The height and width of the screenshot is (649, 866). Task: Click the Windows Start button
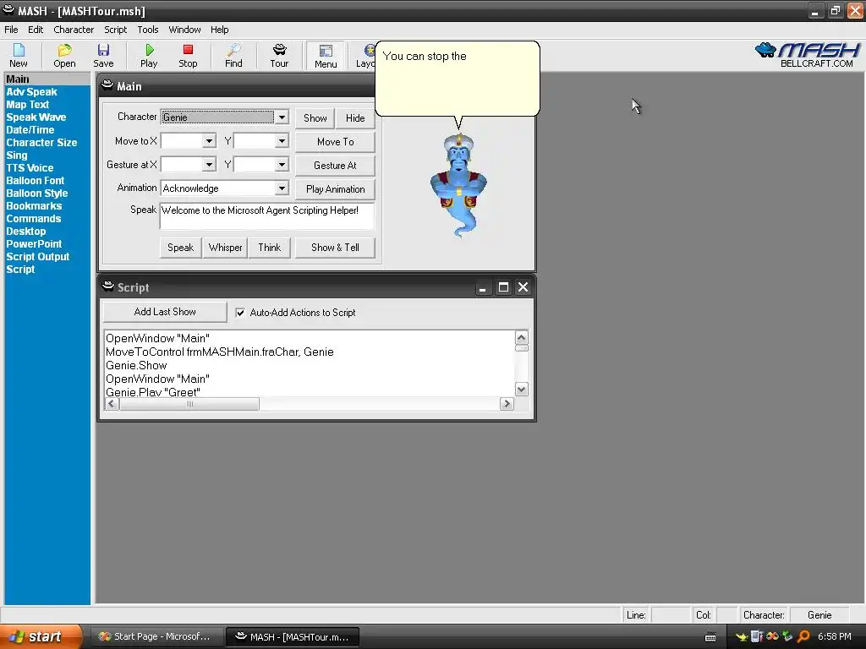[40, 637]
